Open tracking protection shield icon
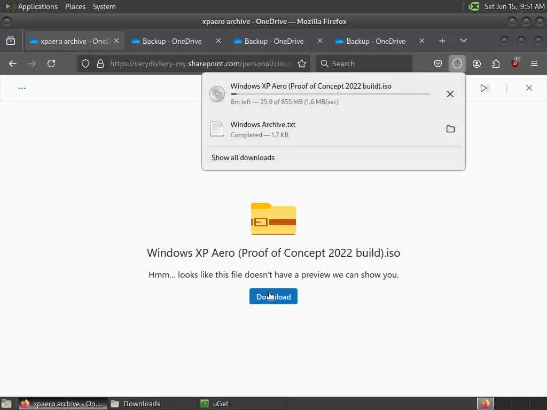Viewport: 547px width, 410px height. coord(85,64)
